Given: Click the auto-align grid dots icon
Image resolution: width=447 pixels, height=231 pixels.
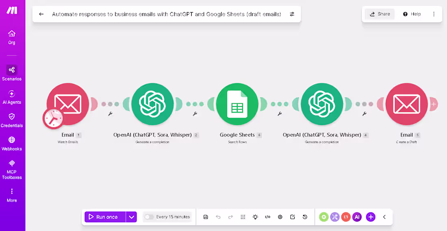Looking at the screenshot, I should 243,217.
